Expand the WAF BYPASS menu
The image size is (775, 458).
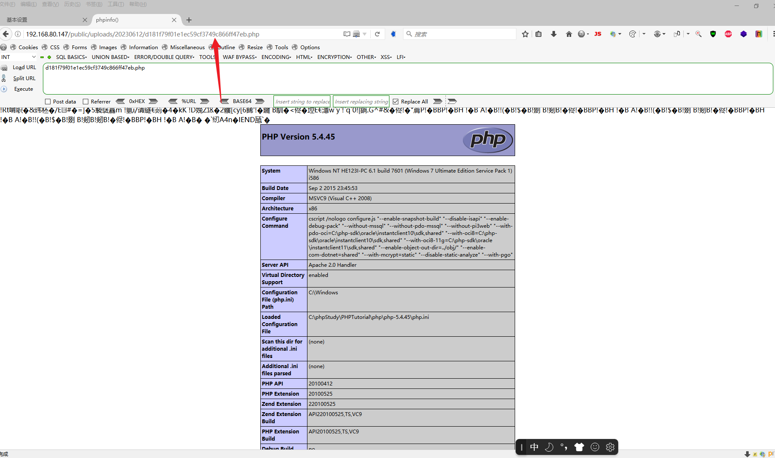pyautogui.click(x=240, y=57)
